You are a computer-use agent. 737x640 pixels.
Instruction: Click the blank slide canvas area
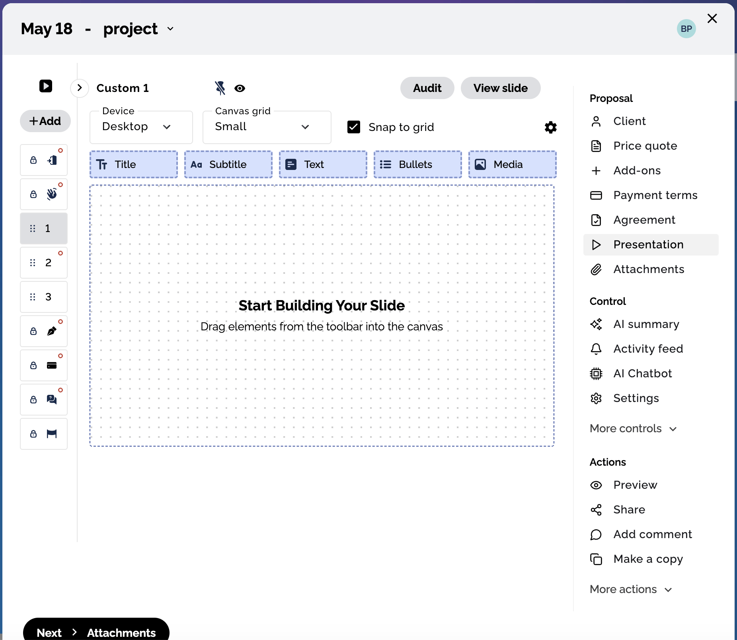[x=322, y=316]
